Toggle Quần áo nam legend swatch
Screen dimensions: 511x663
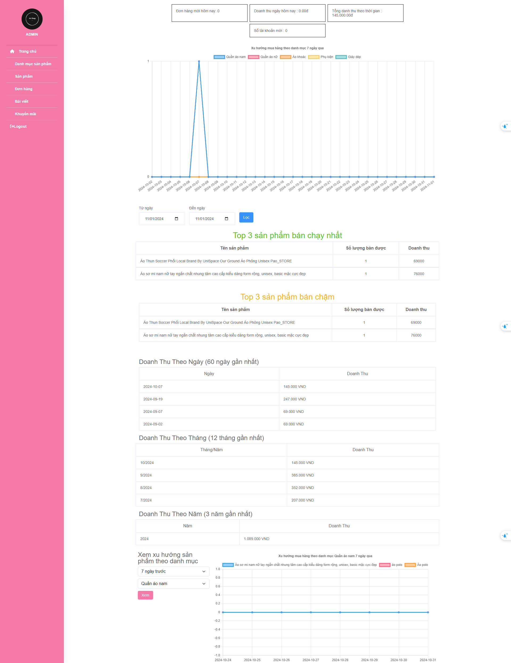pos(219,57)
